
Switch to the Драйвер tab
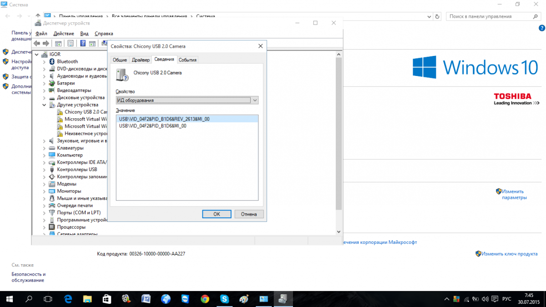[x=141, y=60]
